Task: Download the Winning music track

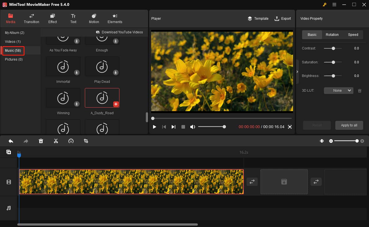Action: 77,104
